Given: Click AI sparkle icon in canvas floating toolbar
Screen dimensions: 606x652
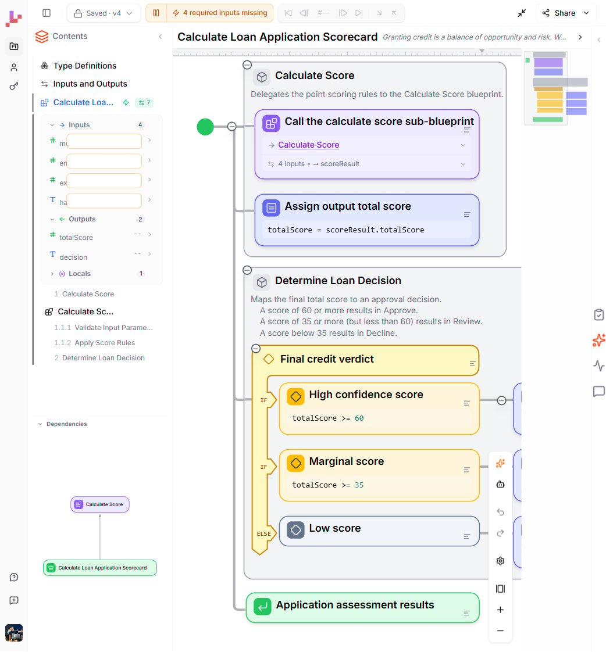Looking at the screenshot, I should click(x=500, y=463).
